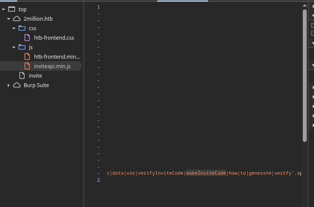The width and height of the screenshot is (314, 207).
Task: Select the 2million.htb domain label
Action: click(x=38, y=19)
